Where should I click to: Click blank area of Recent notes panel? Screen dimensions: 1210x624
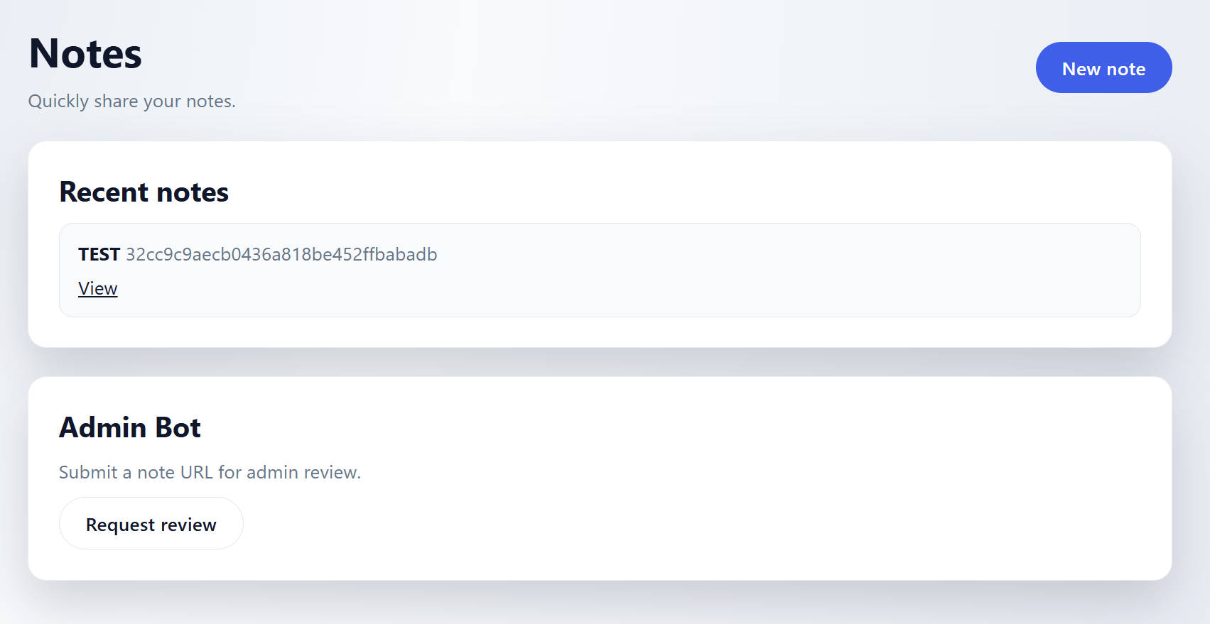coord(711,186)
